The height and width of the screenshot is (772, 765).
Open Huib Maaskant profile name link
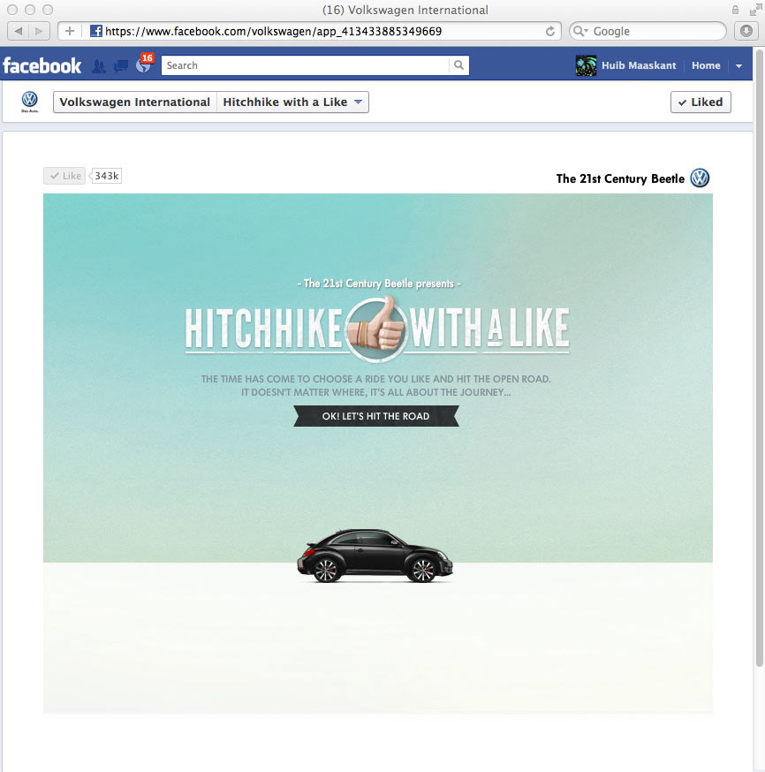pos(639,65)
